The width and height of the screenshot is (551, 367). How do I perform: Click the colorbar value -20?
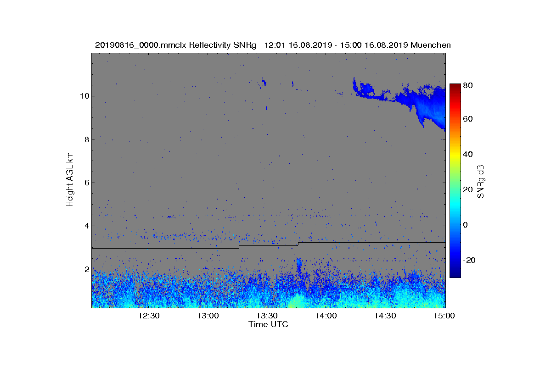(x=469, y=260)
